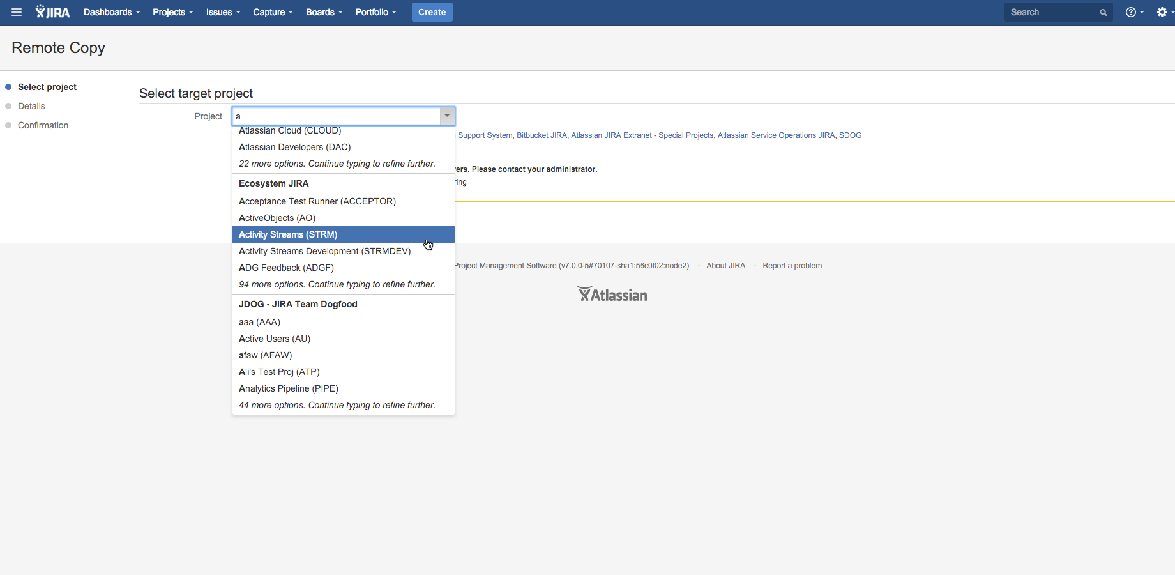Click '94 more options' hint text

tap(337, 284)
